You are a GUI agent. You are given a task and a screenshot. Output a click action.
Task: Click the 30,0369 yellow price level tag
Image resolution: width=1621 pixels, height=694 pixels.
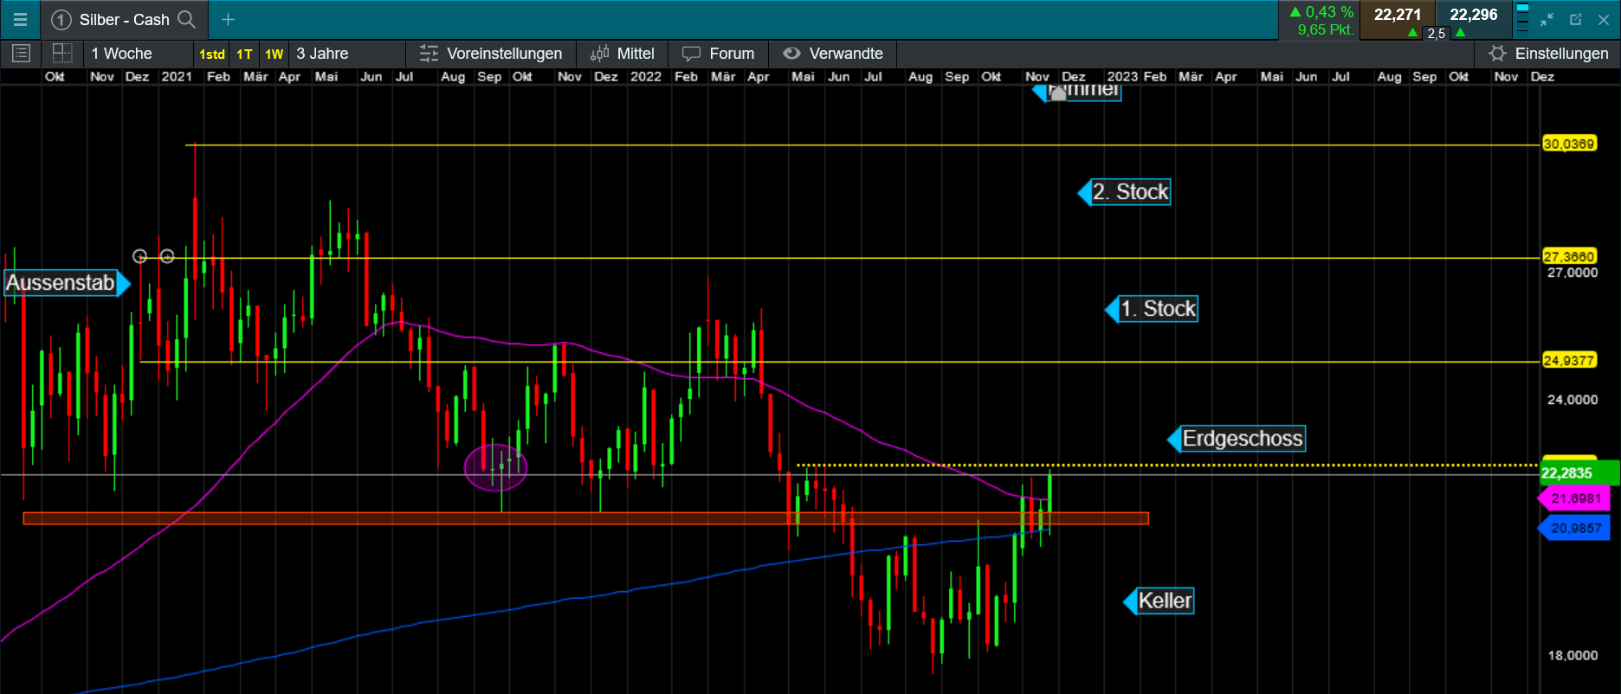click(x=1569, y=144)
